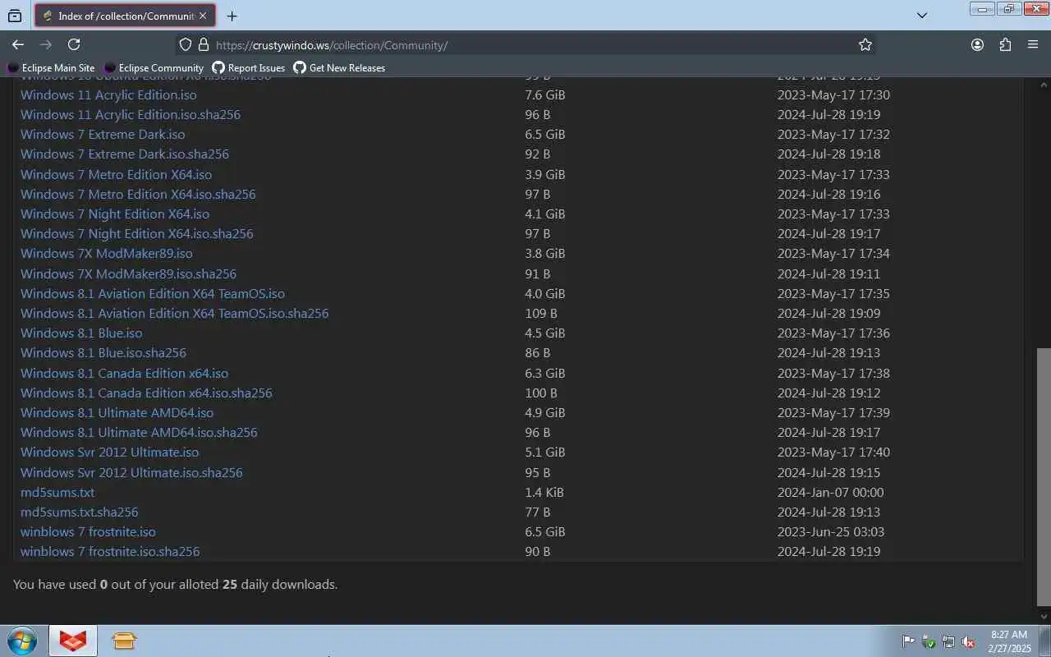Click the 1.4 KiB size value
This screenshot has height=657, width=1051.
[x=544, y=492]
